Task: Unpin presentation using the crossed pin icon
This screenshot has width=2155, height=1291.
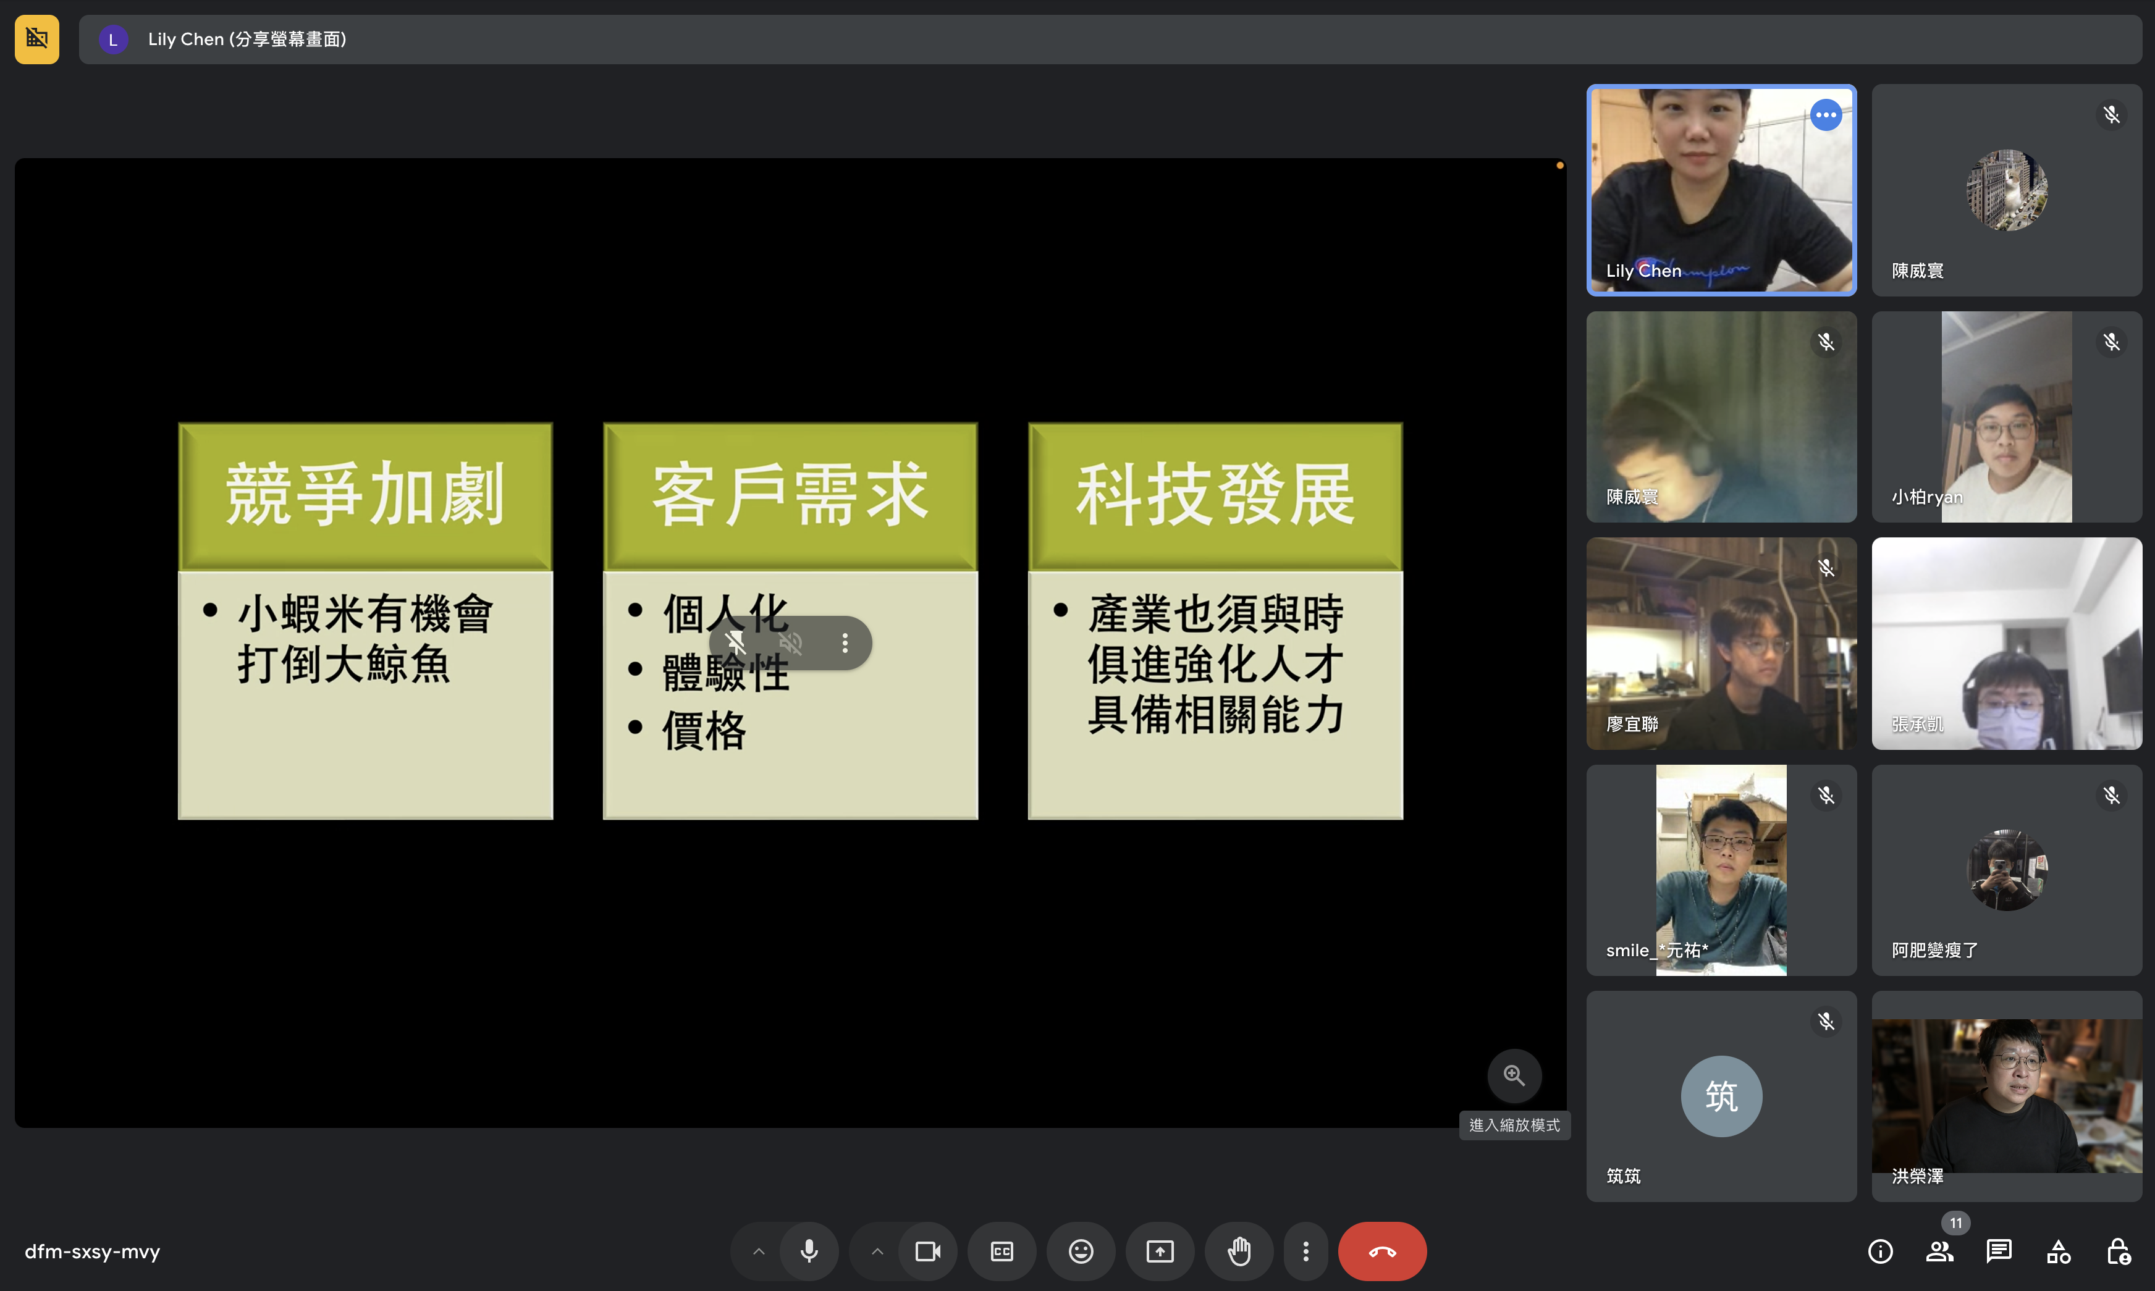Action: coord(735,643)
